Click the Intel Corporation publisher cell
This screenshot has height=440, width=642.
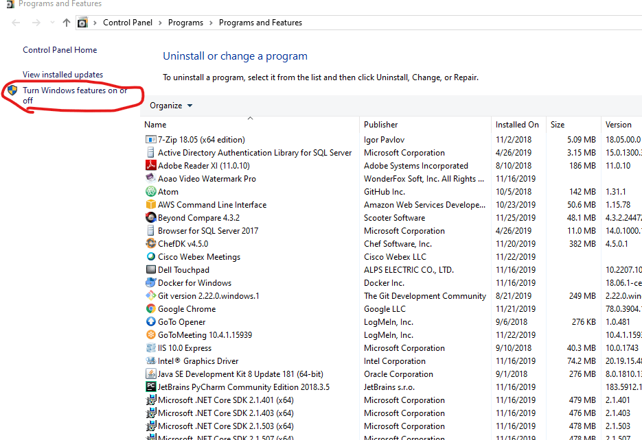tap(395, 360)
